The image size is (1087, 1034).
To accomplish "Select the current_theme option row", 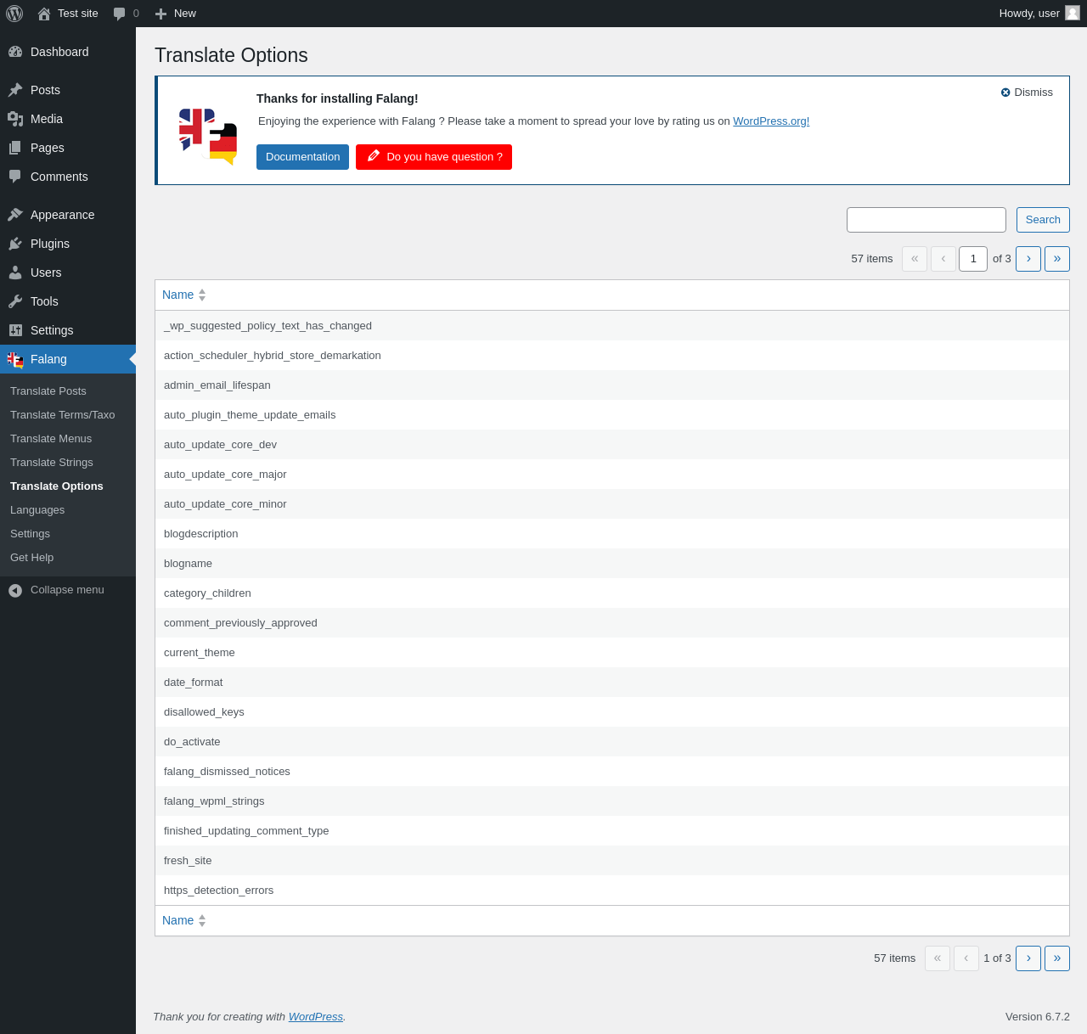I will tap(612, 653).
